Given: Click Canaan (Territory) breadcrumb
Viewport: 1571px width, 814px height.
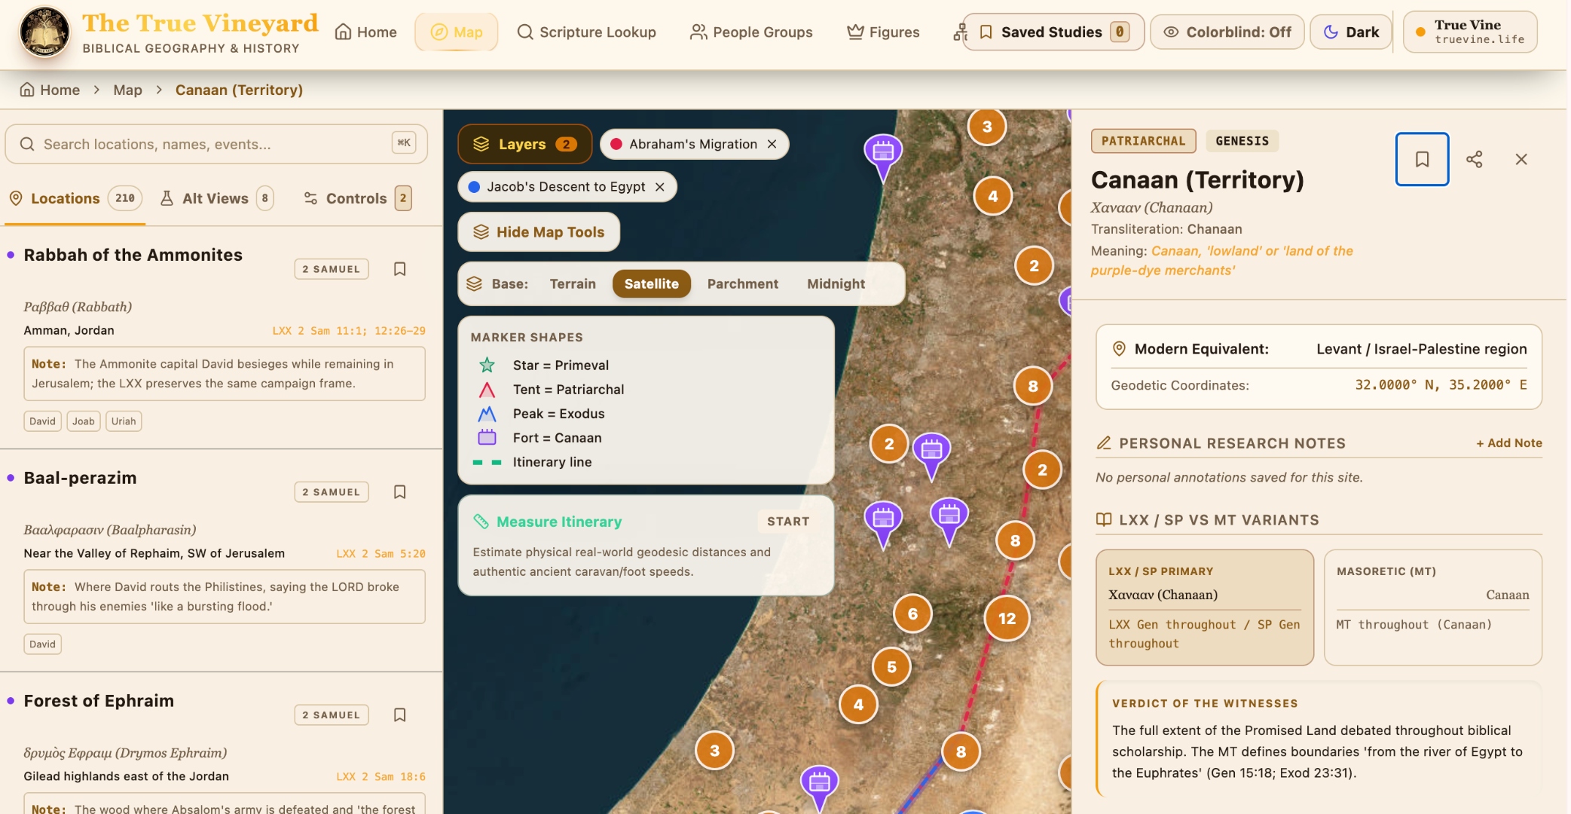Looking at the screenshot, I should coord(239,90).
